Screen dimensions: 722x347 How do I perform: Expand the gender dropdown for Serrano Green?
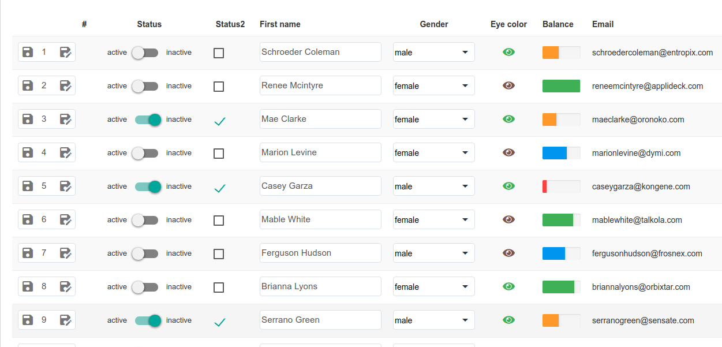click(433, 320)
